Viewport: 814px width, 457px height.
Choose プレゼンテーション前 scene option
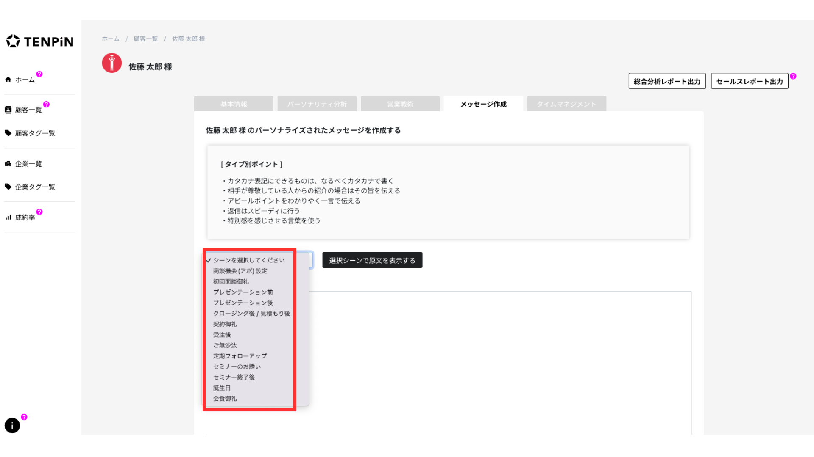coord(243,292)
